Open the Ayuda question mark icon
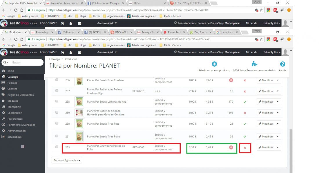Screen dimensions: 319x173 pyautogui.click(x=282, y=64)
